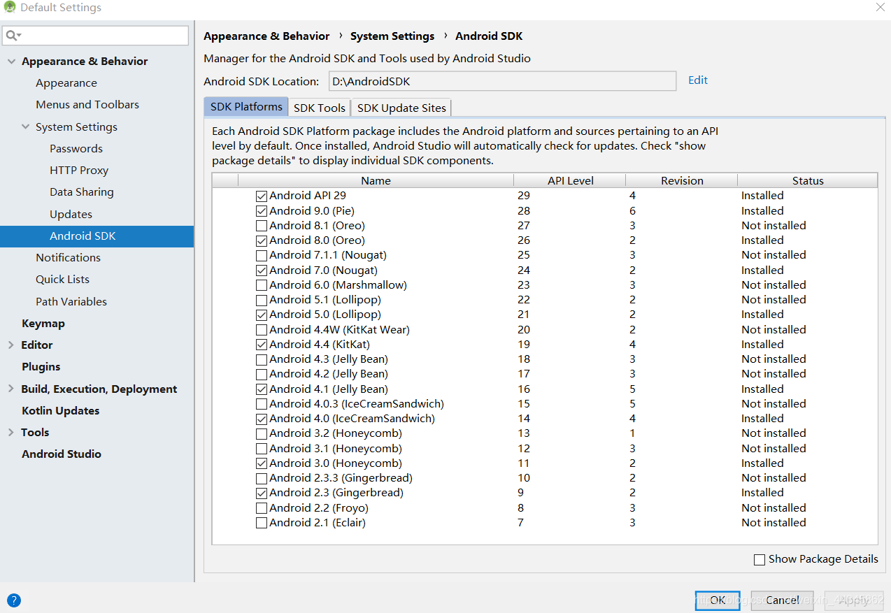Open Notifications settings
The width and height of the screenshot is (891, 613).
pyautogui.click(x=68, y=258)
